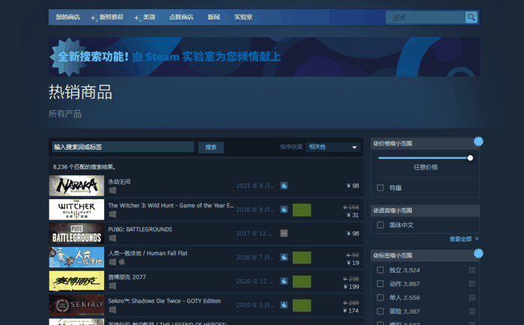The height and width of the screenshot is (325, 524).
Task: Click the Windows platform icon under The Witcher 3
Action: [112, 214]
